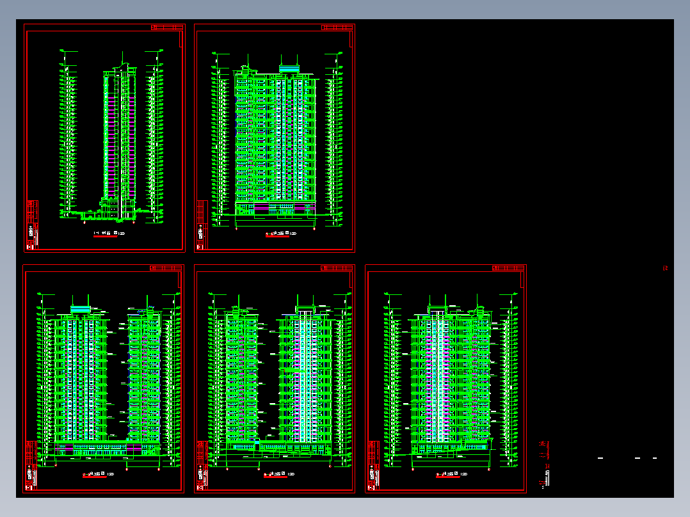Select the top-right title strip of the bottom-right sheet
The width and height of the screenshot is (690, 517).
508,268
